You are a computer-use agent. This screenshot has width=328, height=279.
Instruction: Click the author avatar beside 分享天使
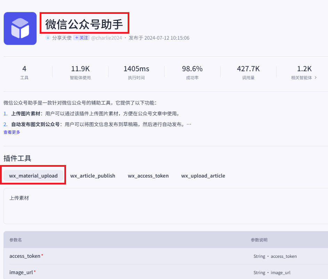coord(48,38)
